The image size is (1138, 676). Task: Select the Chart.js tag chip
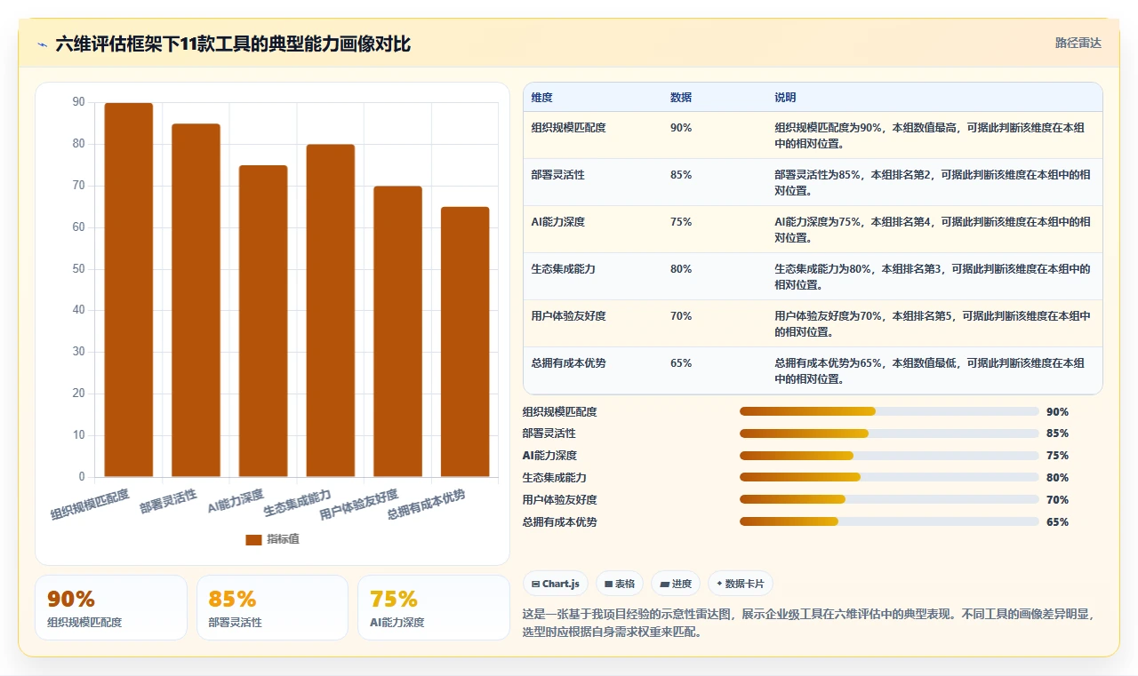pos(556,584)
